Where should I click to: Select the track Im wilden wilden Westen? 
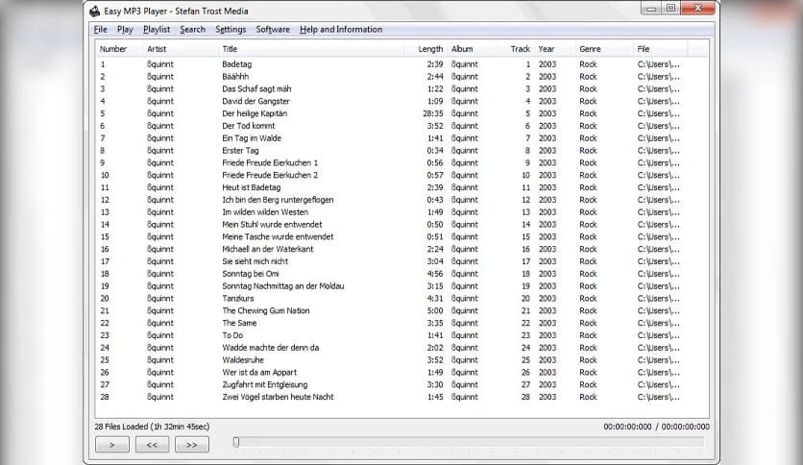point(265,212)
